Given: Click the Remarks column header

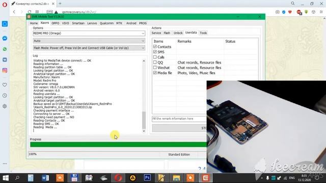Looking at the screenshot, I should point(184,41).
